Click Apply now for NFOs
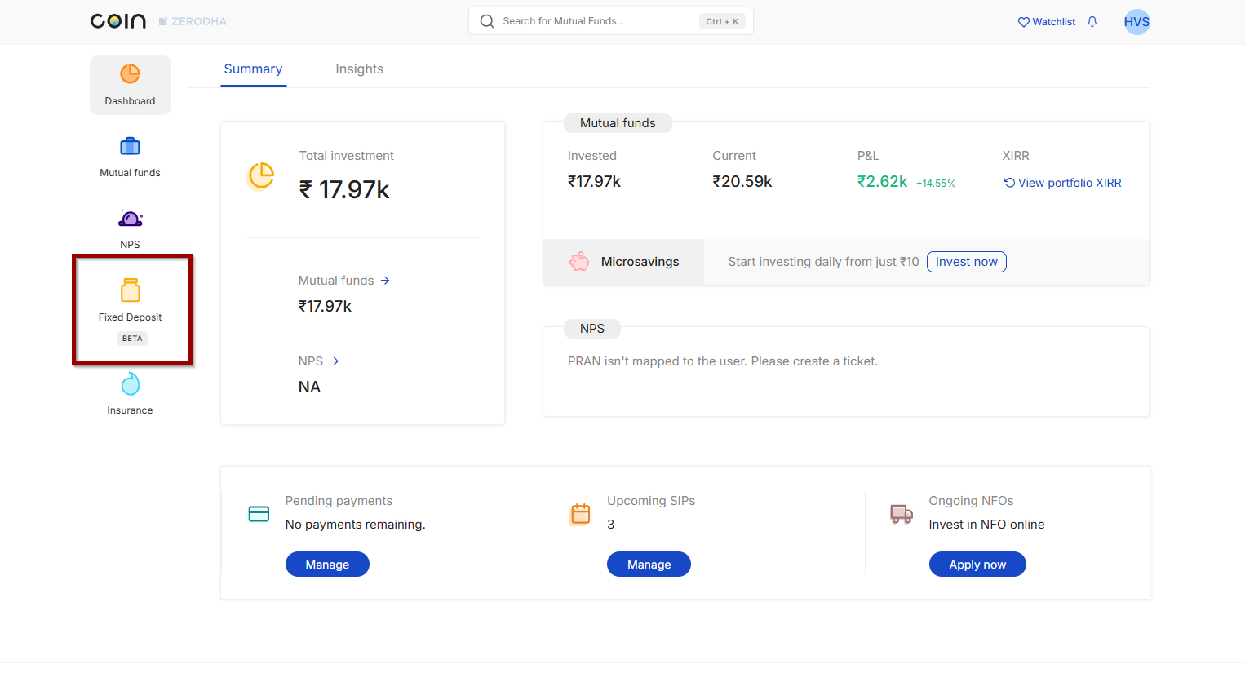The height and width of the screenshot is (673, 1245). click(977, 565)
